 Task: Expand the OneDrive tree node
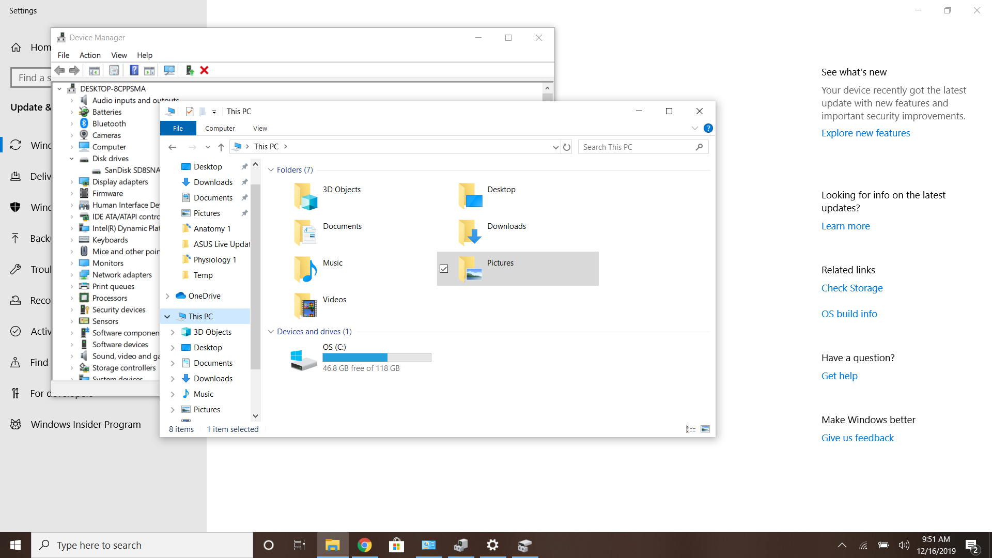(x=167, y=296)
